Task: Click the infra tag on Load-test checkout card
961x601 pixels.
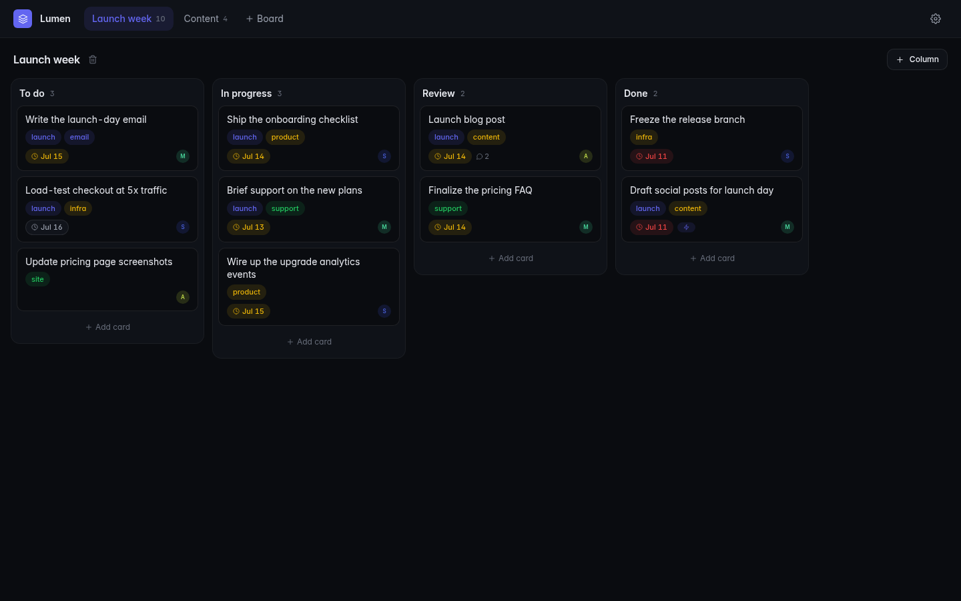Action: [x=78, y=208]
